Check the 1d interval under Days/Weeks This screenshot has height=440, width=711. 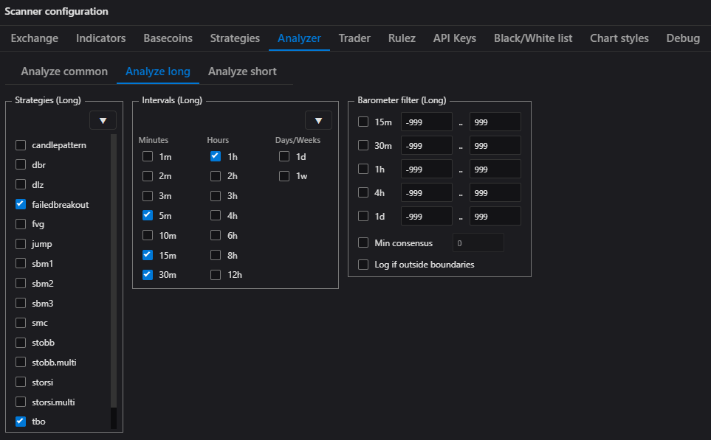(284, 157)
